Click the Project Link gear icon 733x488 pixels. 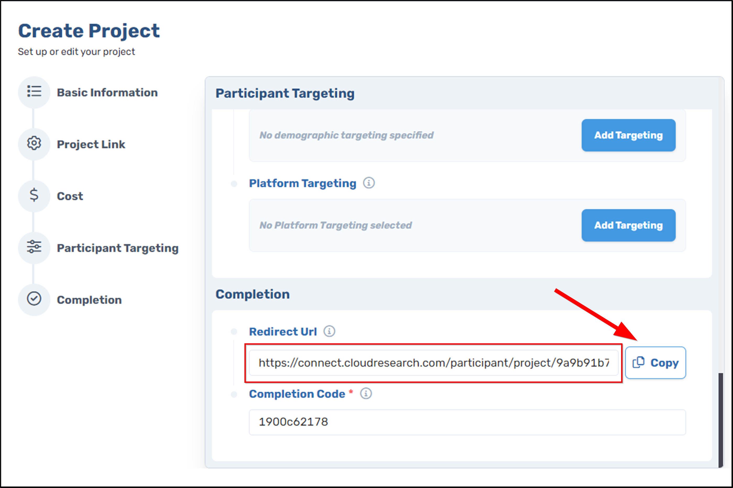pos(34,143)
